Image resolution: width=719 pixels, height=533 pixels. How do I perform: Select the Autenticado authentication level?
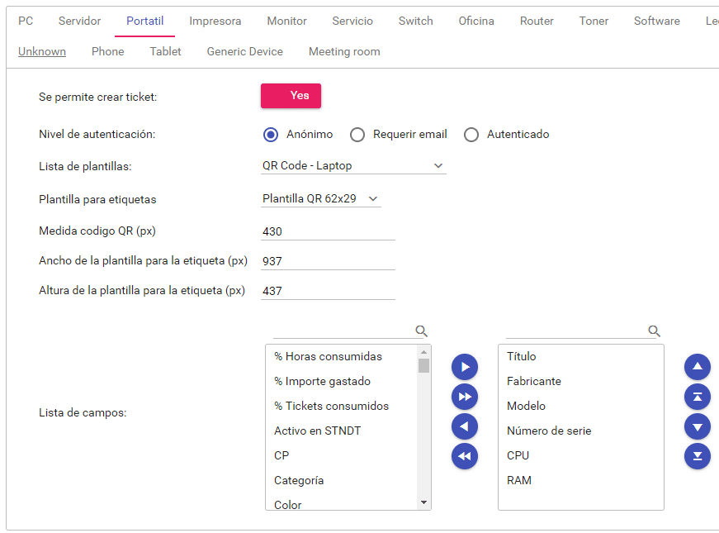(471, 135)
